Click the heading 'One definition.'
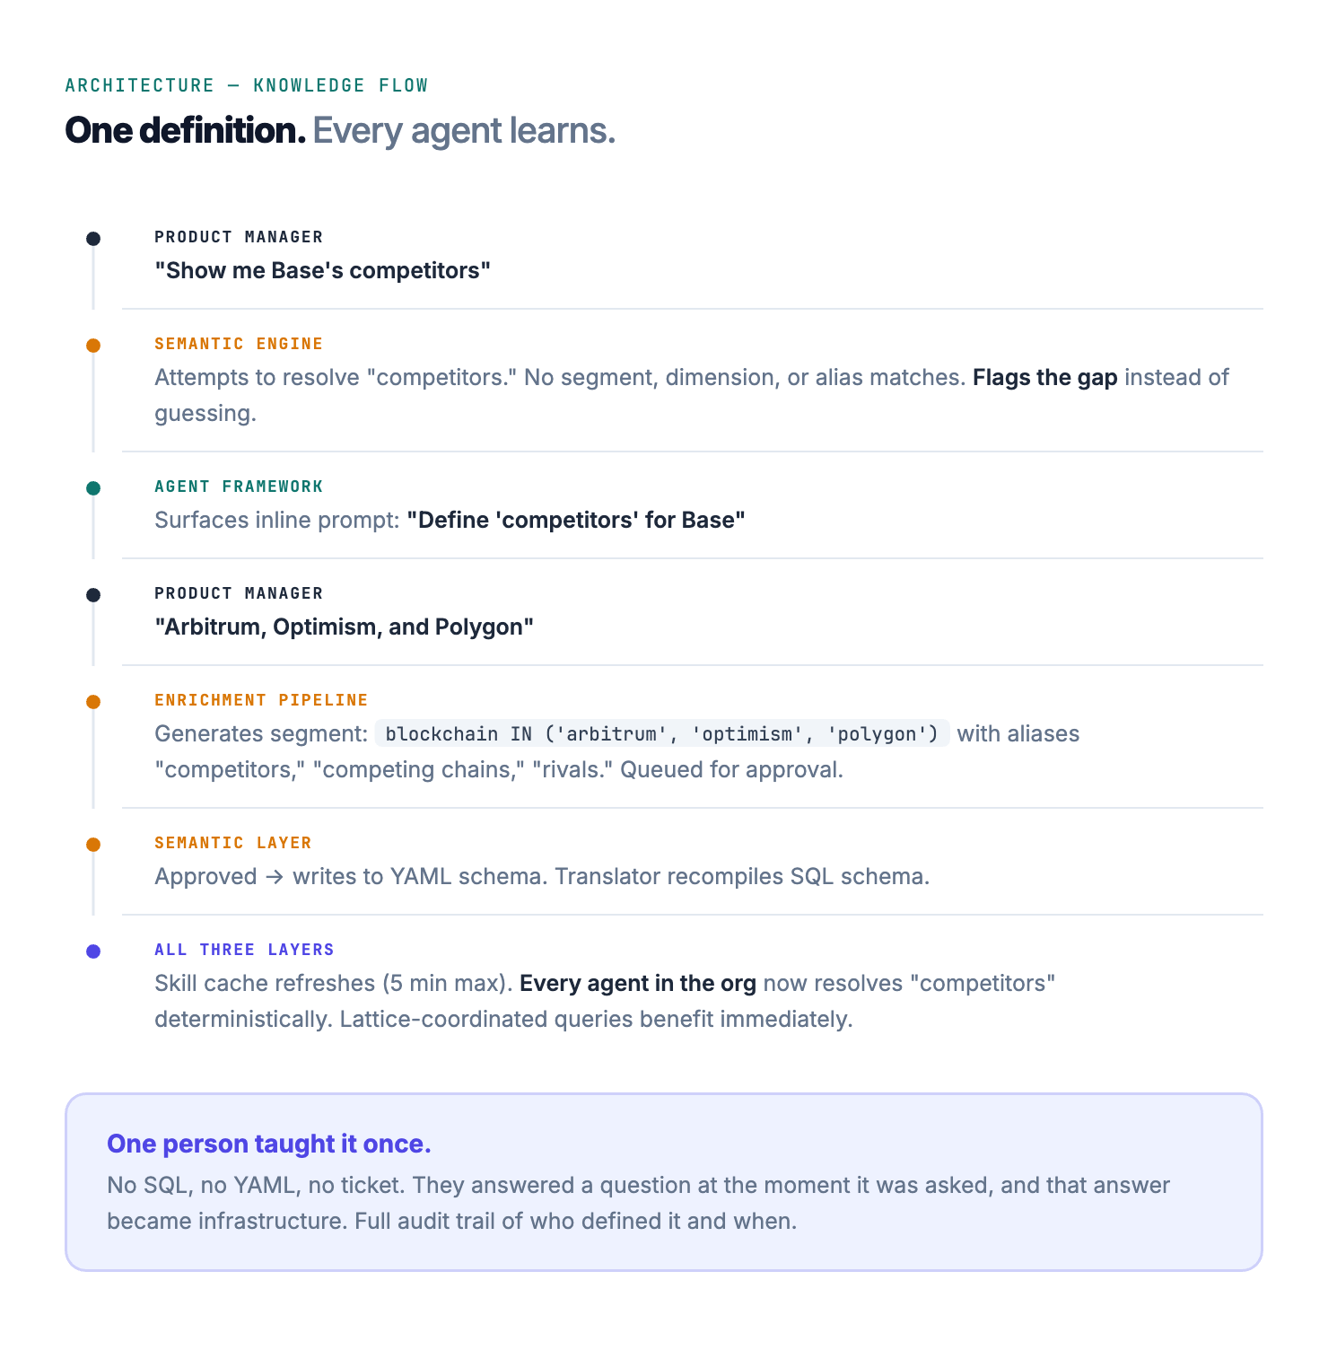Screen dimensions: 1328x1359 (x=185, y=131)
